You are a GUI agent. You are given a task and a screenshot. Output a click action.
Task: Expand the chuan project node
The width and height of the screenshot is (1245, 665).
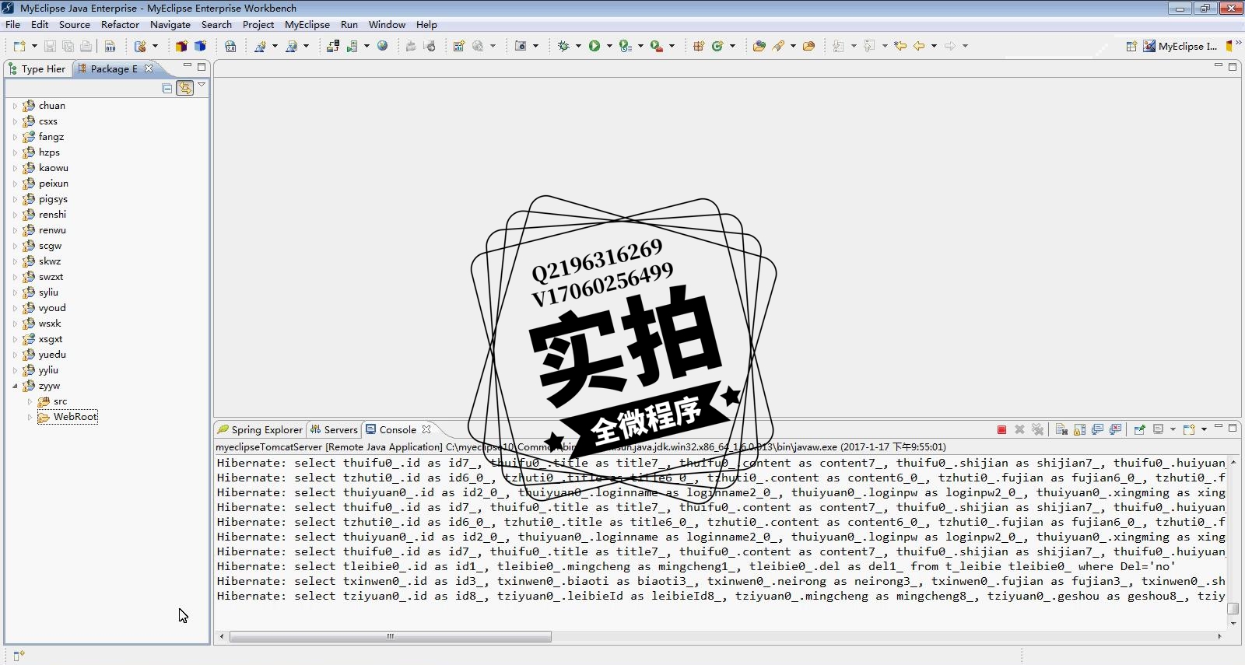(x=15, y=106)
